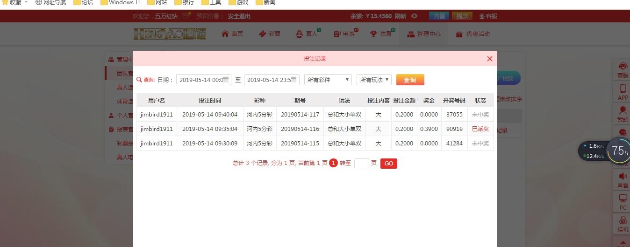Click the end date input field
The width and height of the screenshot is (630, 247).
[x=271, y=80]
